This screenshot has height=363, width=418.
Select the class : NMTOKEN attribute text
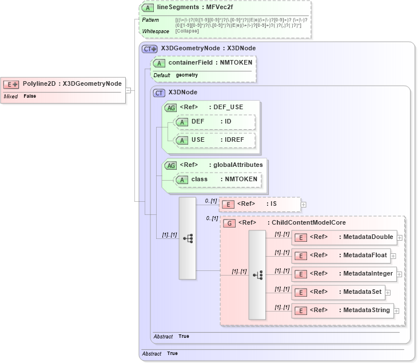[x=224, y=179]
